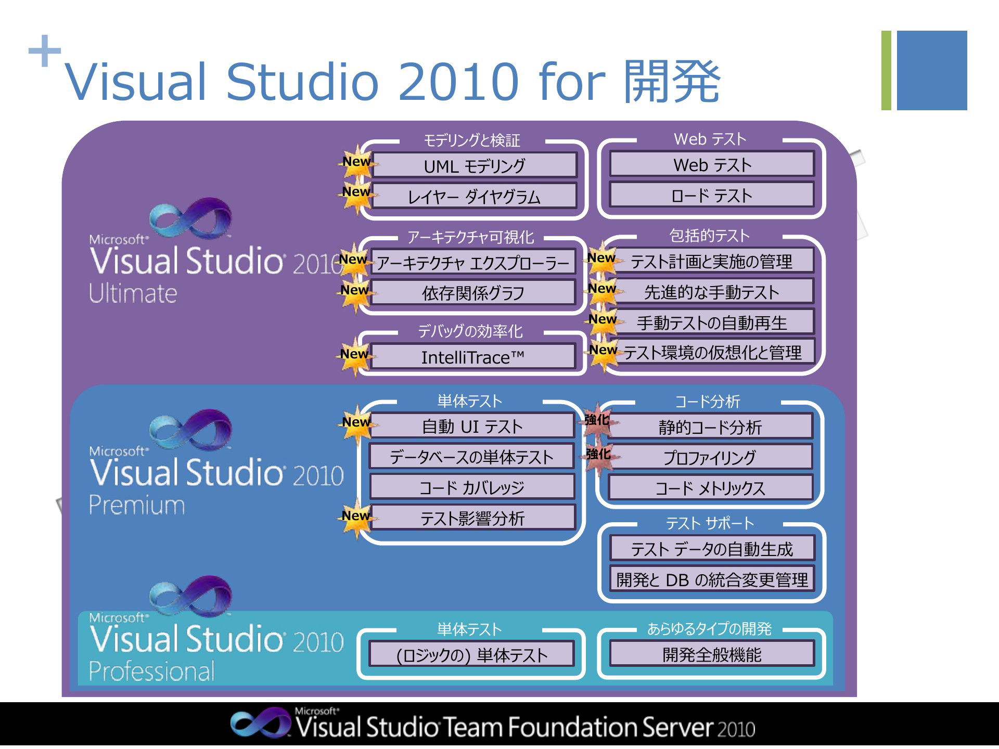Click the Web テスト group heading
999x749 pixels.
(710, 139)
